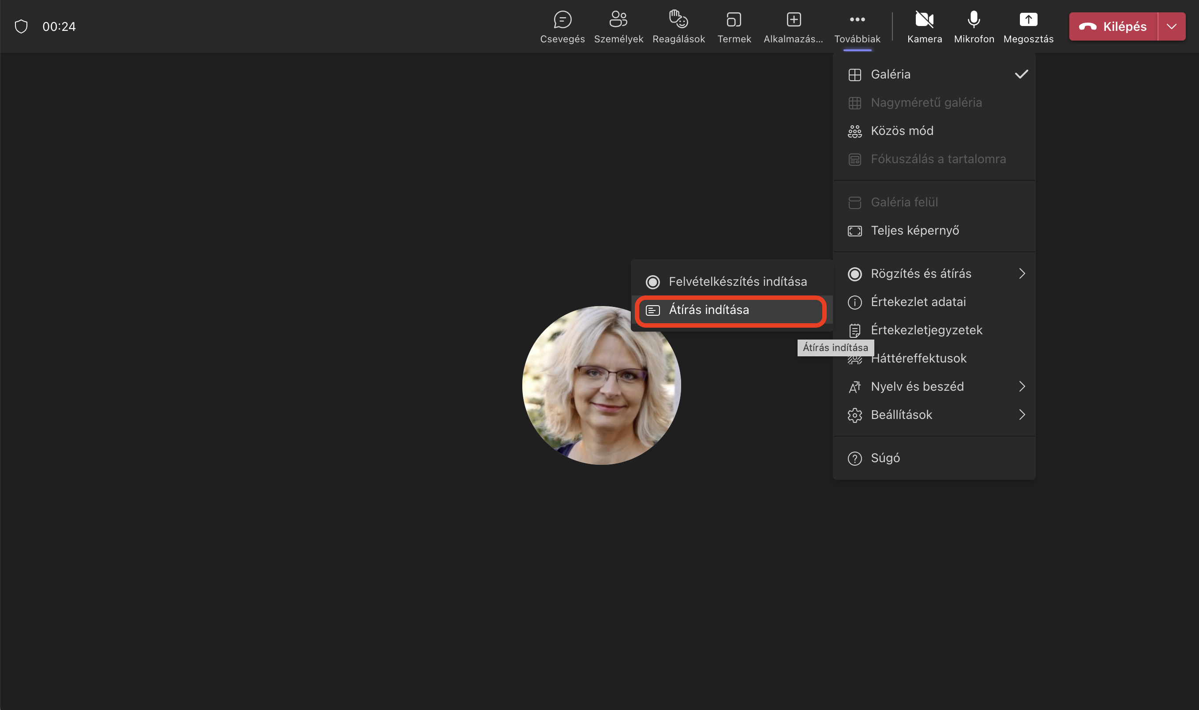Click the participant profile picture
Image resolution: width=1199 pixels, height=710 pixels.
[601, 385]
